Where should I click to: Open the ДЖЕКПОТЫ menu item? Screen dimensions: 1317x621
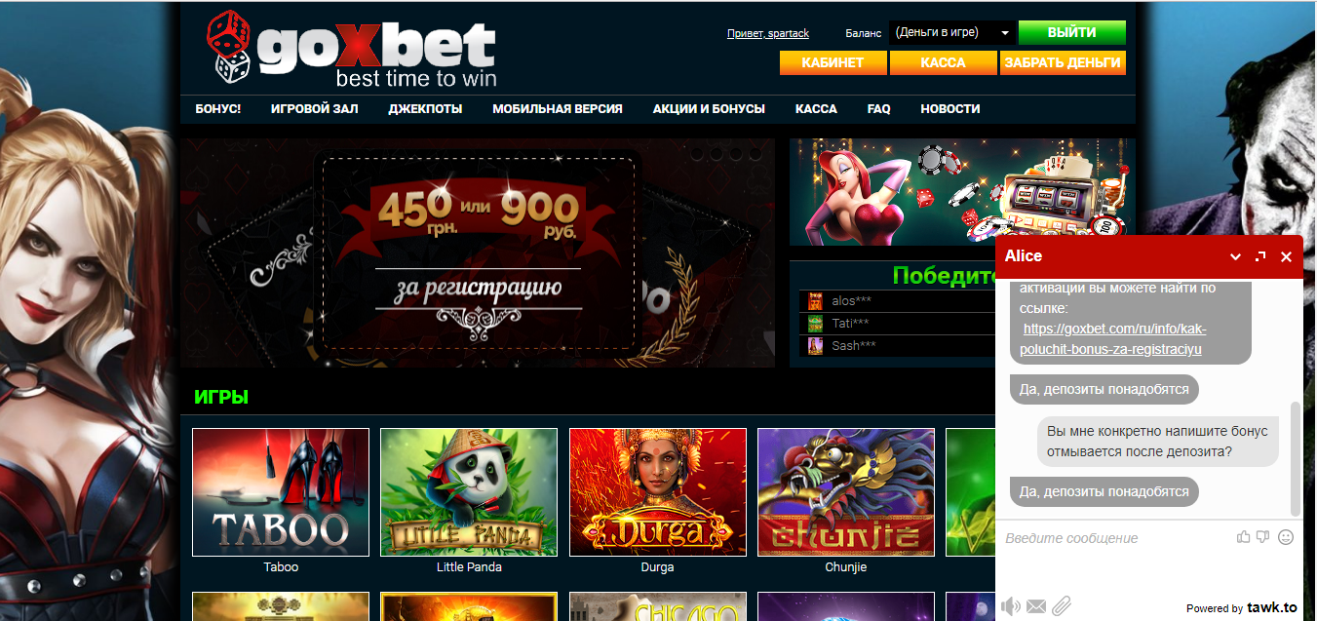[425, 109]
